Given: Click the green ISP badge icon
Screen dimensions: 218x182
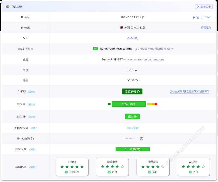Looking at the screenshot, I should coord(96,49).
